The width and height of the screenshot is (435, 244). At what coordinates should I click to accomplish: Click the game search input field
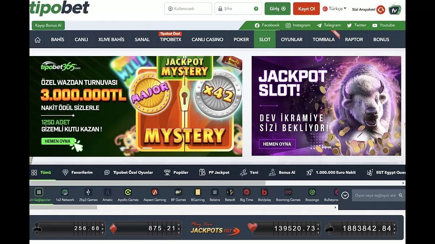point(377,195)
